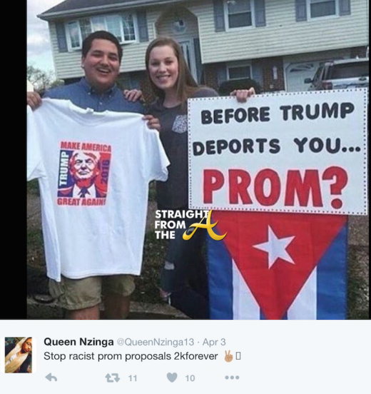Click the white star on the flag
The image size is (371, 394).
273,247
